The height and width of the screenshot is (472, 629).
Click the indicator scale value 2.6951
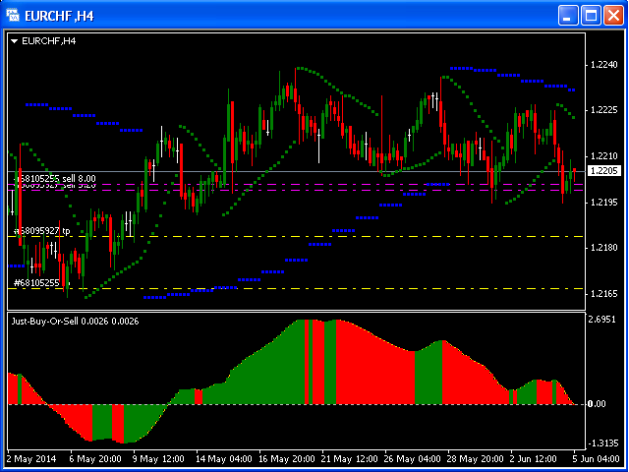(603, 319)
